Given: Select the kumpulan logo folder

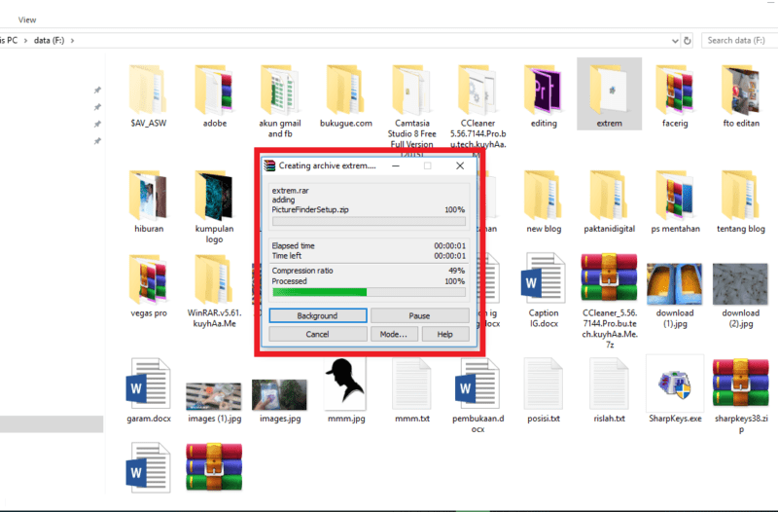Looking at the screenshot, I should pyautogui.click(x=214, y=206).
